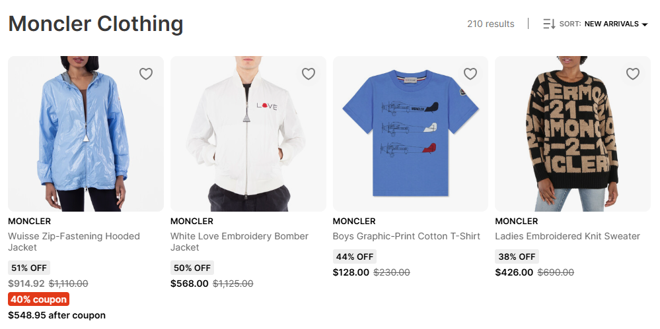
Task: Click Moncler brand label above knit sweater
Action: click(517, 222)
